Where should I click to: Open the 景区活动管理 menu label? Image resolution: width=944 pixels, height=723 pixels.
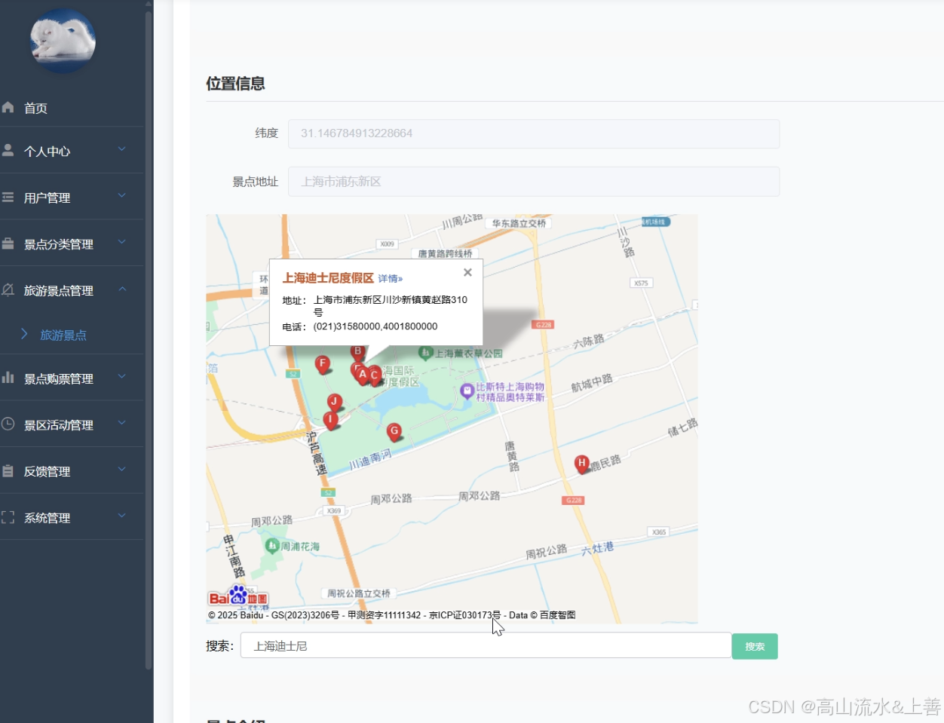[x=59, y=425]
